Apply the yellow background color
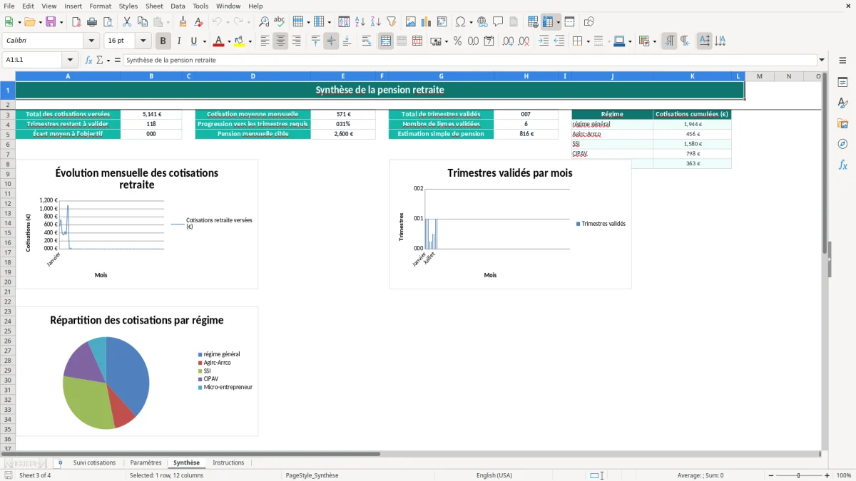856x481 pixels. tap(240, 41)
